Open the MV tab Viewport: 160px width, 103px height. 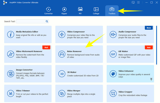pos(80,11)
